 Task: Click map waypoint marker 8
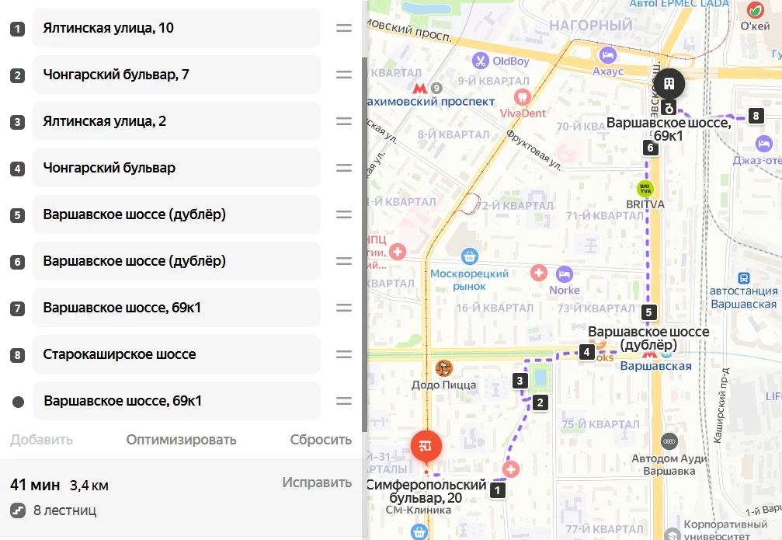pyautogui.click(x=756, y=116)
